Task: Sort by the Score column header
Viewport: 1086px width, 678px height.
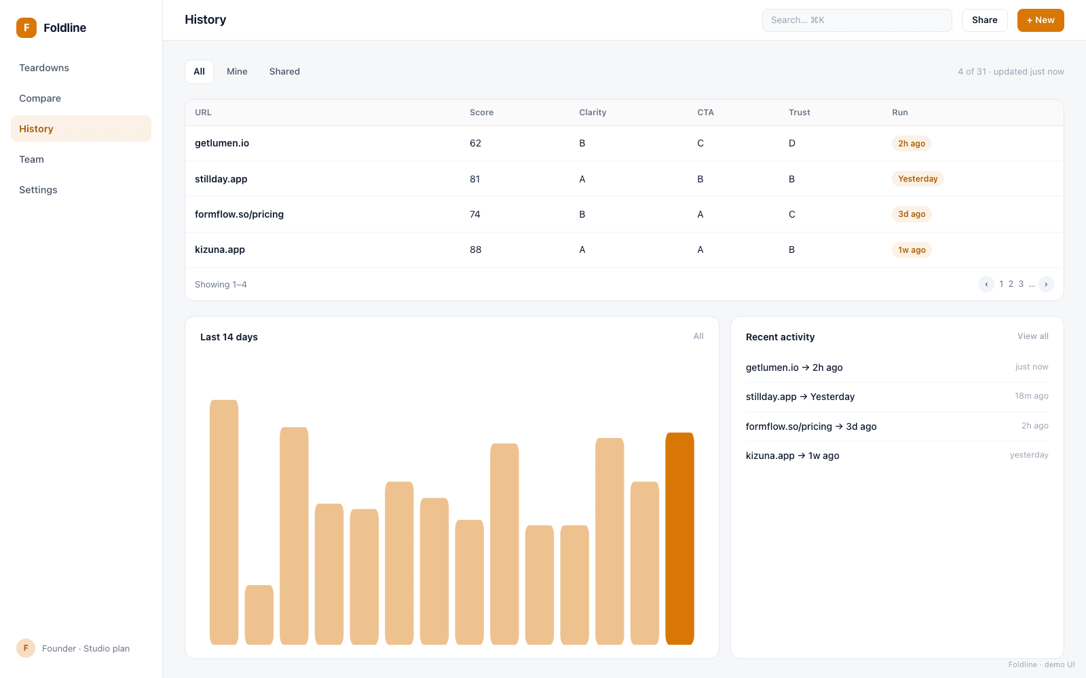Action: pos(481,113)
